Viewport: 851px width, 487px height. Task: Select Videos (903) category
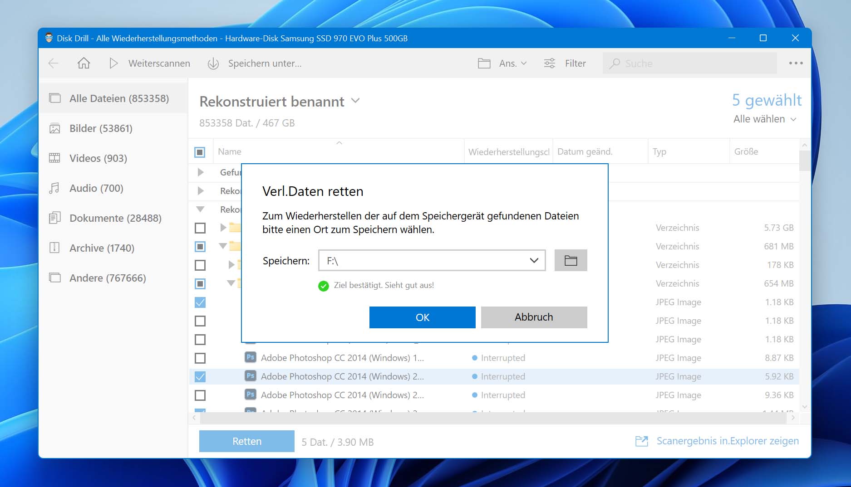click(x=113, y=158)
